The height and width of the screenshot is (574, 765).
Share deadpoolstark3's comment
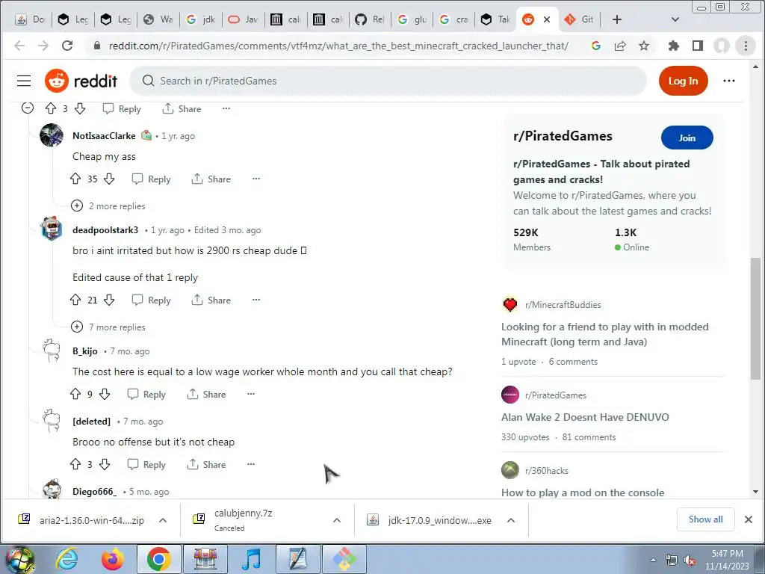(x=211, y=300)
